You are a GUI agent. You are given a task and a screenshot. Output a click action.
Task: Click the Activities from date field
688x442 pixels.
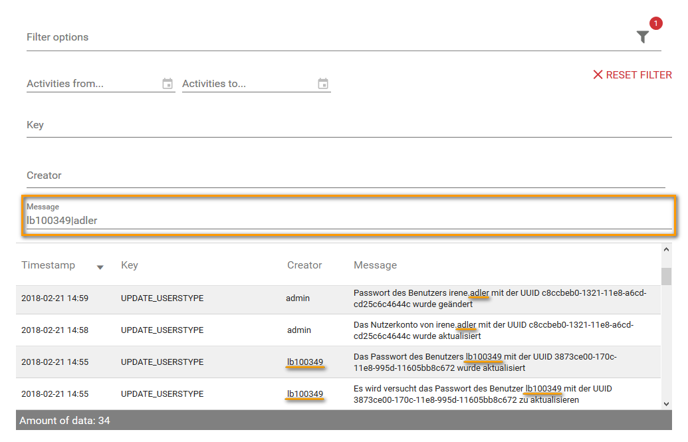pos(92,84)
